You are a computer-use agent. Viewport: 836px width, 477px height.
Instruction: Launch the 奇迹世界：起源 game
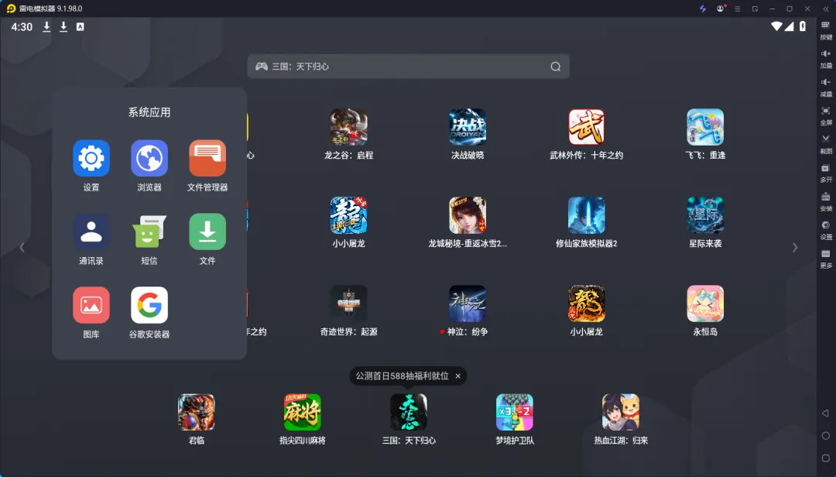click(x=348, y=304)
